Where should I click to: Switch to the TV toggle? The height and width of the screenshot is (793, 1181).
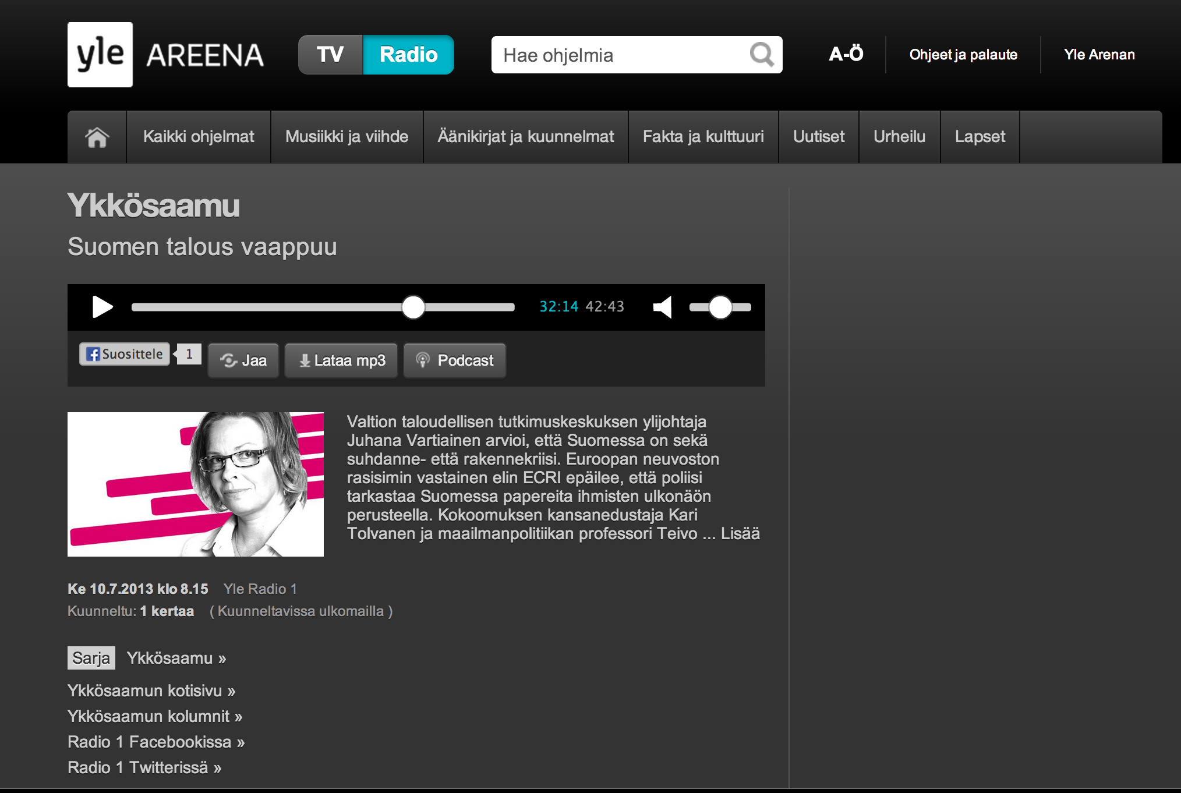point(330,55)
